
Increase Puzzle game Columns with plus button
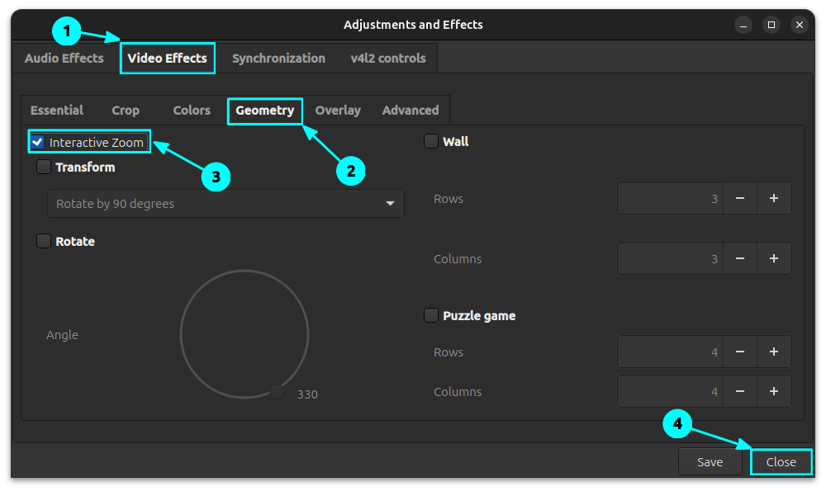[774, 391]
